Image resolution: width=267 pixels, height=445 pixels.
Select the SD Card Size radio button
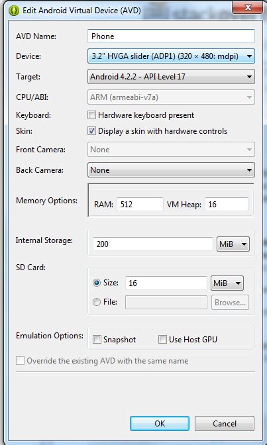point(97,283)
